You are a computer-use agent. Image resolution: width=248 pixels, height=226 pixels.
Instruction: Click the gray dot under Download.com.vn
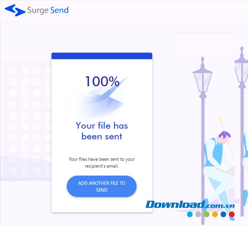[198, 215]
